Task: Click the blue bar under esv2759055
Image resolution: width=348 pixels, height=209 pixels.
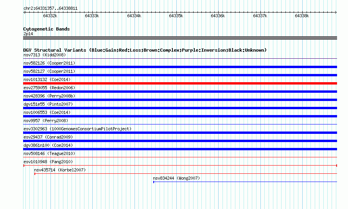Action: pos(180,92)
